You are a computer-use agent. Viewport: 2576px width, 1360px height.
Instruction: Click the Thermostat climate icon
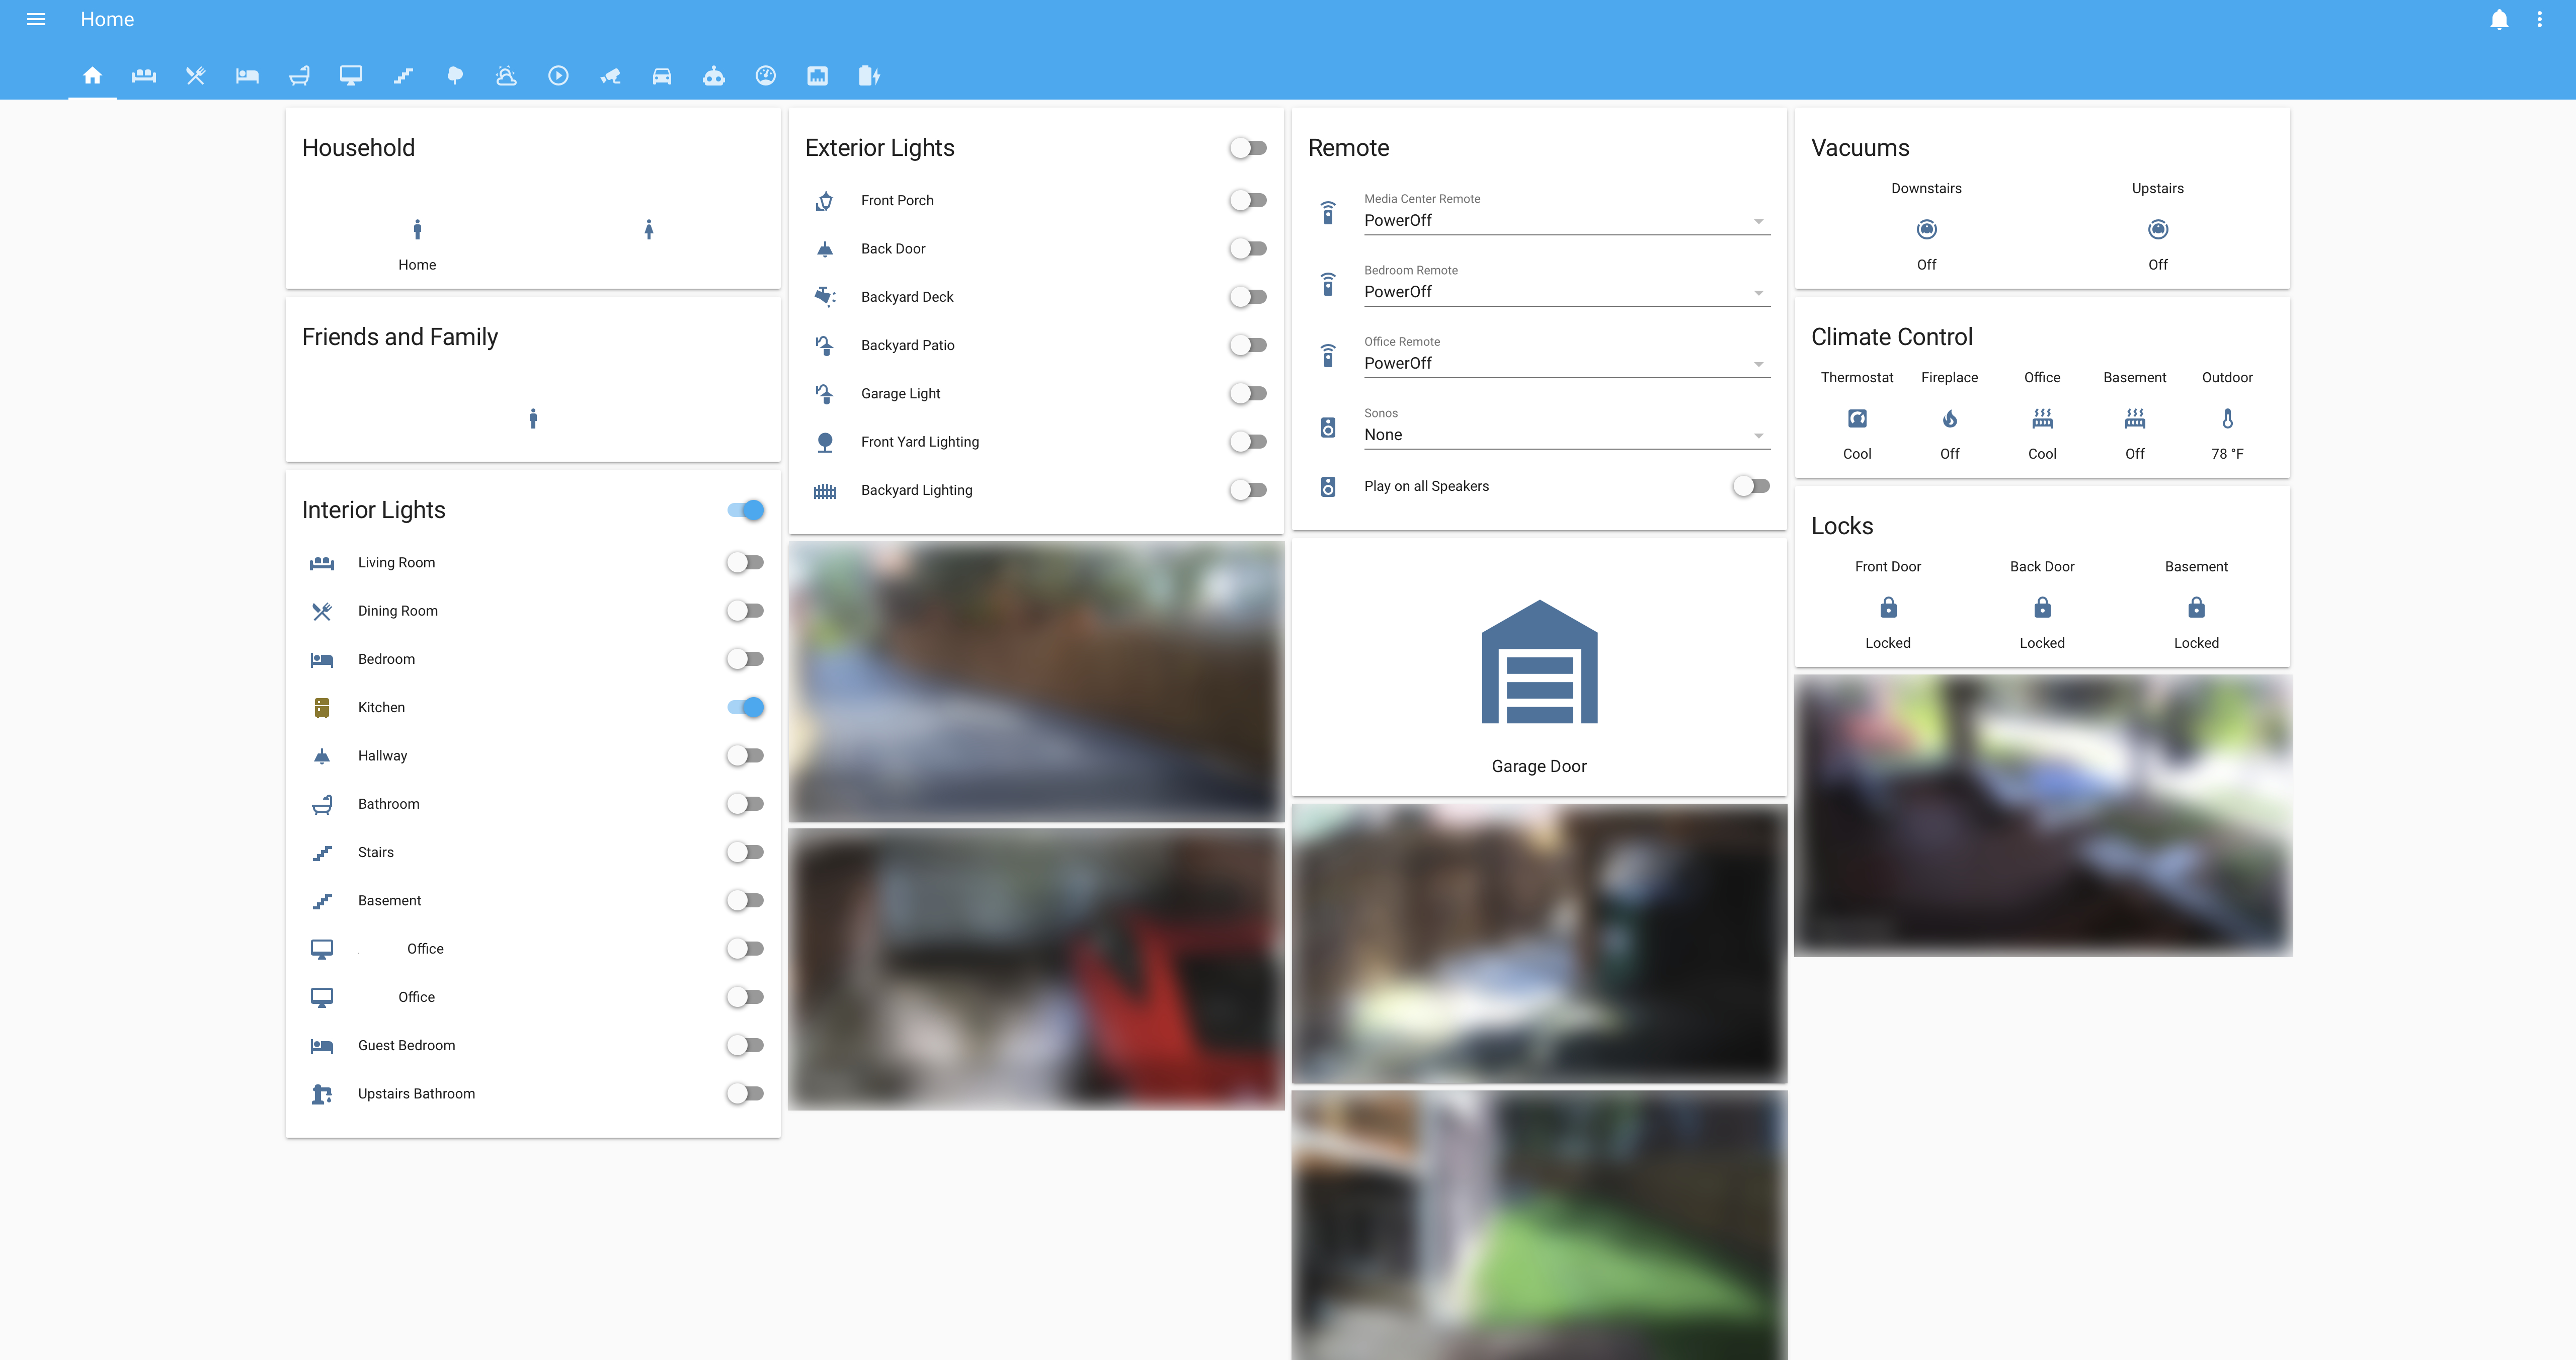point(1856,419)
